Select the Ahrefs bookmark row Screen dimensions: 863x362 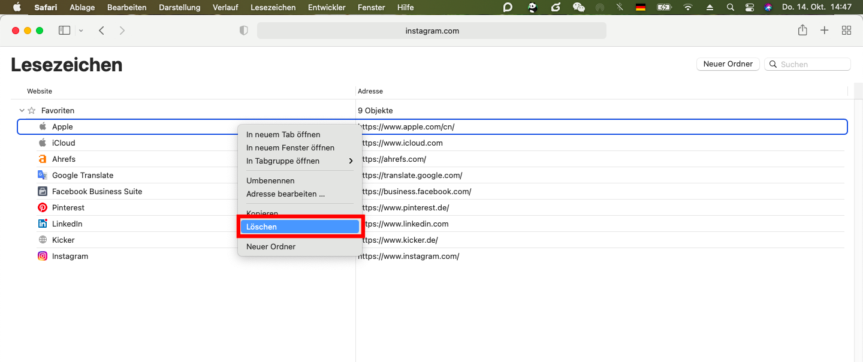(431, 159)
